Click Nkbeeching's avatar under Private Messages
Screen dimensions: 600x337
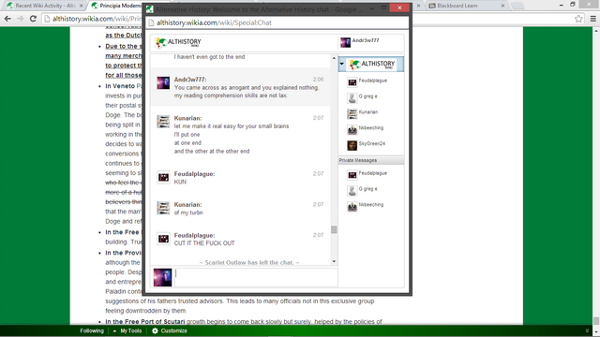tap(352, 206)
